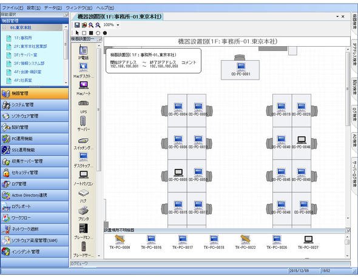The width and height of the screenshot is (358, 278).
Task: Open the ログ管理 navigation button
Action: [x=35, y=184]
